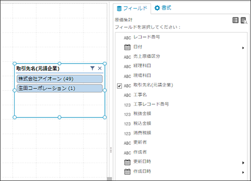
Task: Click the calendar icon next to 作成日時
Action: [128, 171]
